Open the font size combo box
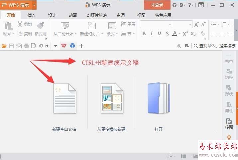 pos(182,24)
